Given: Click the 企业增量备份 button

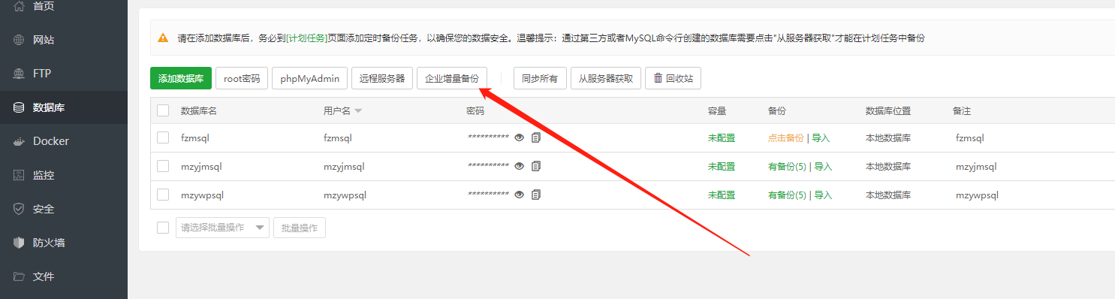Looking at the screenshot, I should click(x=452, y=78).
